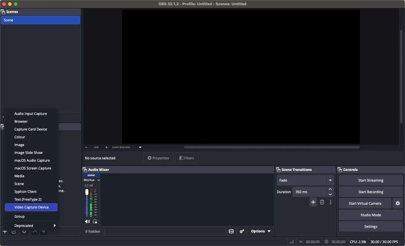Screen dimensions: 405x246
Task: Add a new scene transition
Action: point(313,202)
